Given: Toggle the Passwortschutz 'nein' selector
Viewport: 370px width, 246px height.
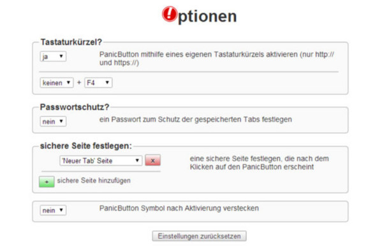Looking at the screenshot, I should tap(53, 121).
